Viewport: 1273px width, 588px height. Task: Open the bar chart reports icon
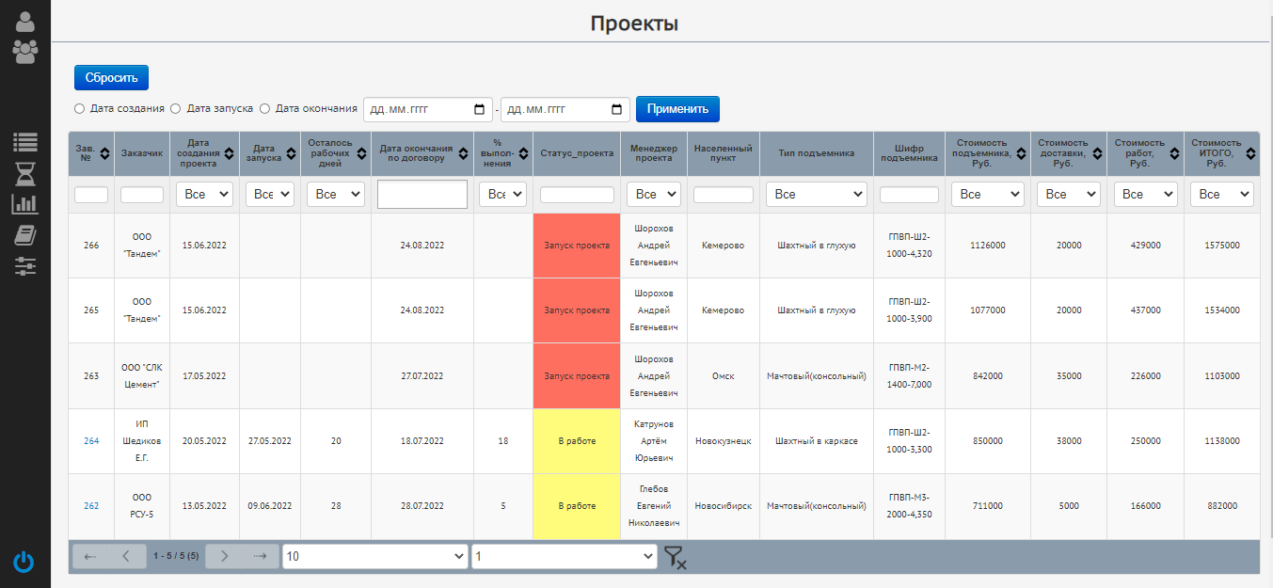point(25,203)
